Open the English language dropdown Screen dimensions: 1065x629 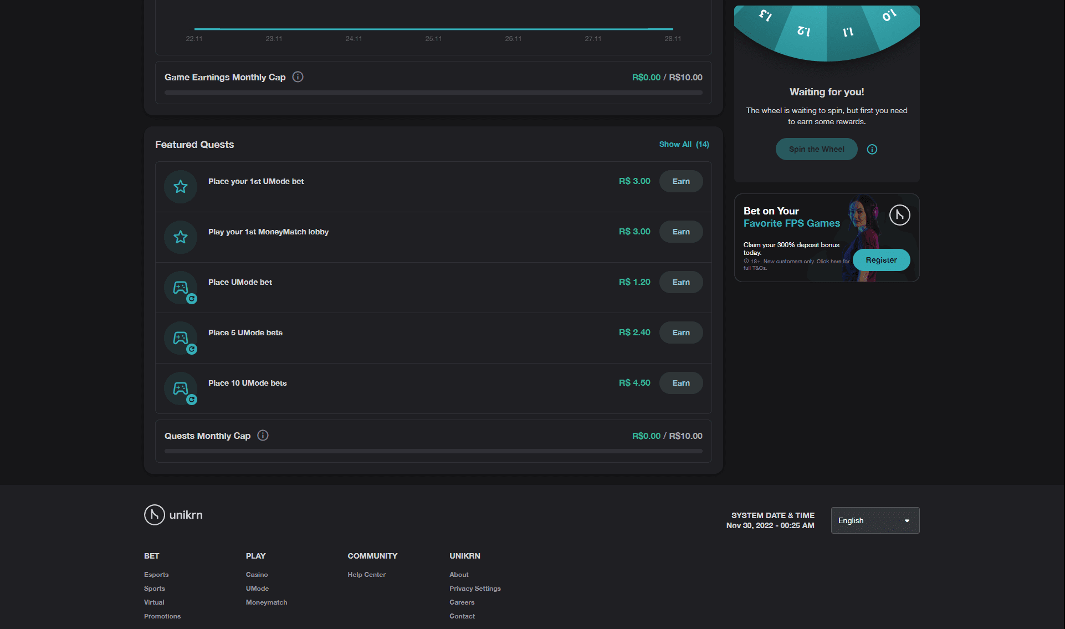pyautogui.click(x=875, y=520)
